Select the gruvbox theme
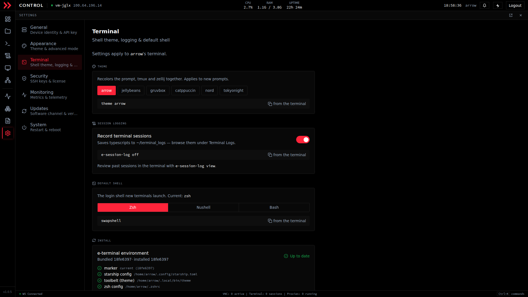The height and width of the screenshot is (297, 528). [x=158, y=90]
